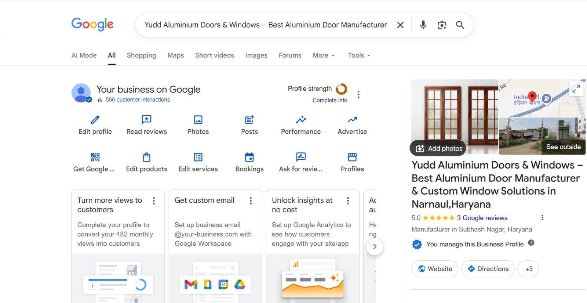Switch to AI Mode tab
587x303 pixels.
(x=84, y=55)
